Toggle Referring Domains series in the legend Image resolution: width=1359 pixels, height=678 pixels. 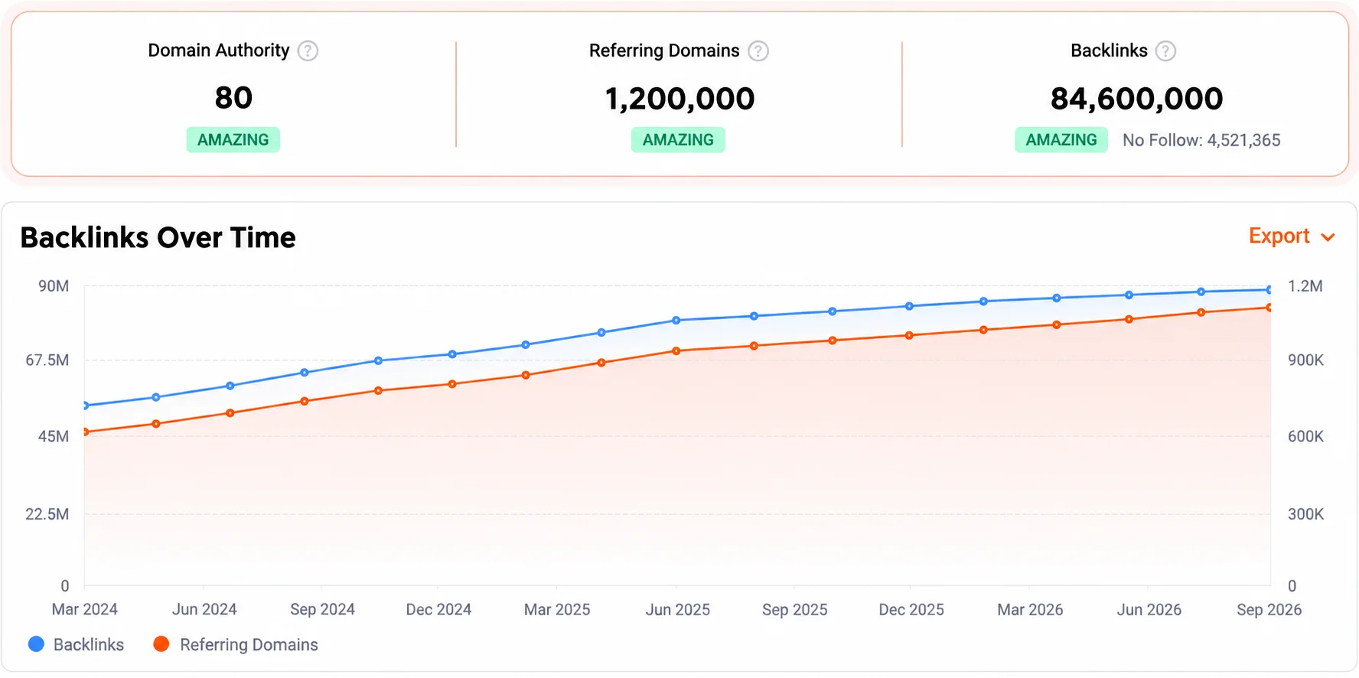pyautogui.click(x=249, y=644)
